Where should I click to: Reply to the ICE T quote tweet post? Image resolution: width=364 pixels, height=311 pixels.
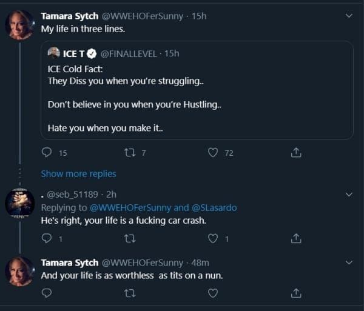(47, 153)
